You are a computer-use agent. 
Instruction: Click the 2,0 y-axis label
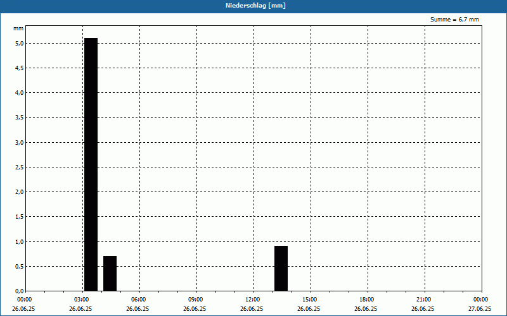pos(20,192)
